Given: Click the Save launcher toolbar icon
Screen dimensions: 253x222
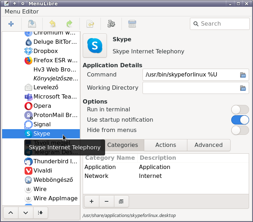Looking at the screenshot, I should (x=32, y=24).
